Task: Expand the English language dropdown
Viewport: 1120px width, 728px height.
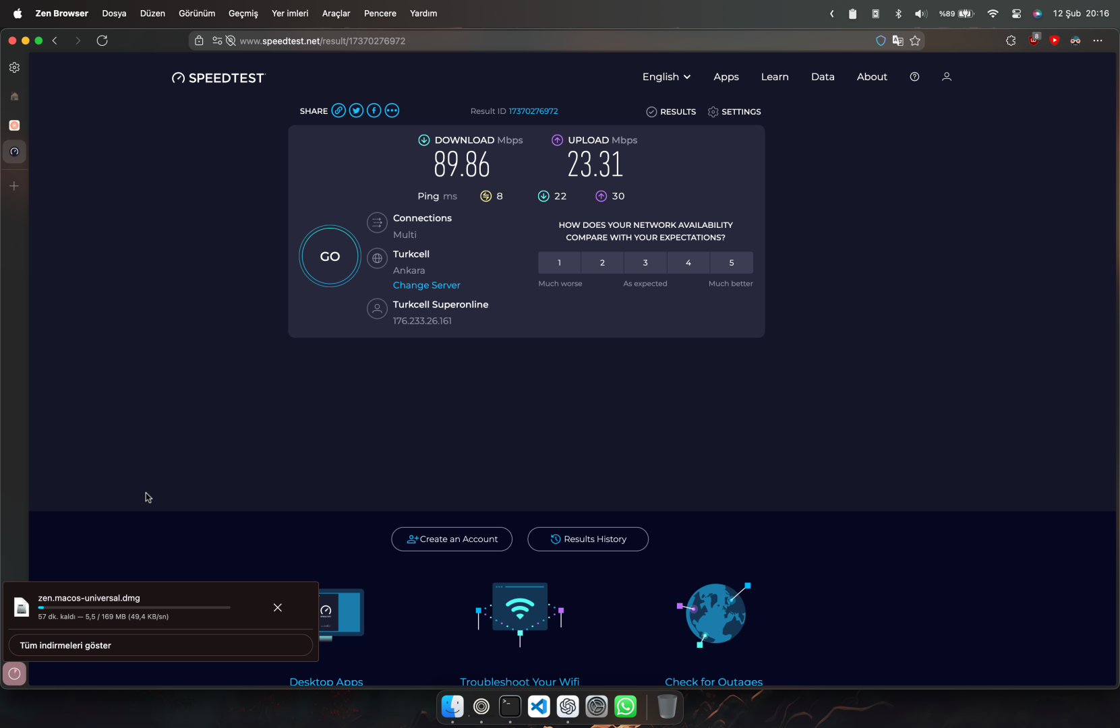Action: click(666, 77)
